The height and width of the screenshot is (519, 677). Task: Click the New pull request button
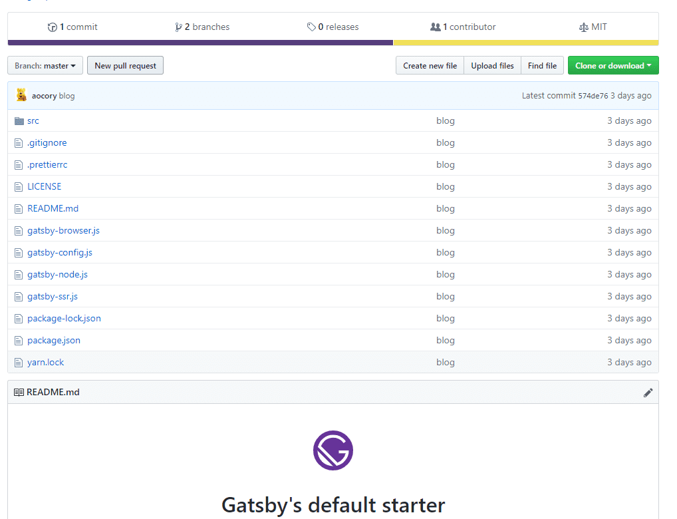click(125, 65)
